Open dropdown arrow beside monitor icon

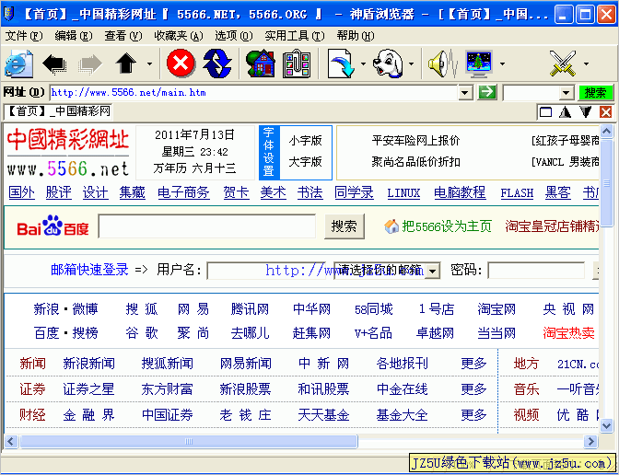tap(502, 64)
